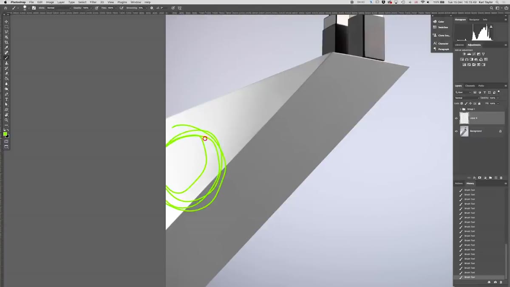Select the Zoom tool
The width and height of the screenshot is (510, 287).
pos(6,120)
